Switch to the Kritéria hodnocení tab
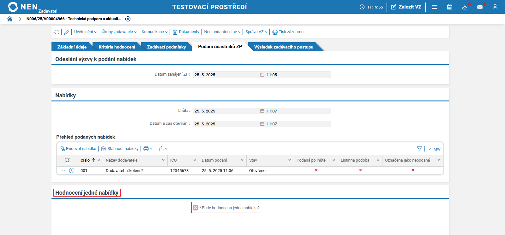Screen dimensions: 505x235 click(x=117, y=47)
